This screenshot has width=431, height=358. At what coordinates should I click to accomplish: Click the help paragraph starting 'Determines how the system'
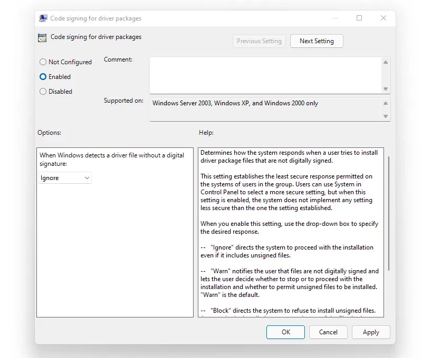click(x=289, y=157)
